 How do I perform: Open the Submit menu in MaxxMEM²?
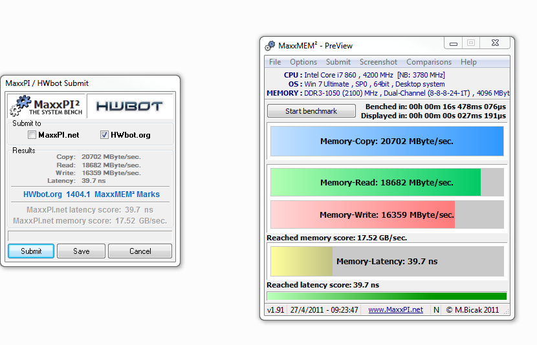(x=338, y=62)
